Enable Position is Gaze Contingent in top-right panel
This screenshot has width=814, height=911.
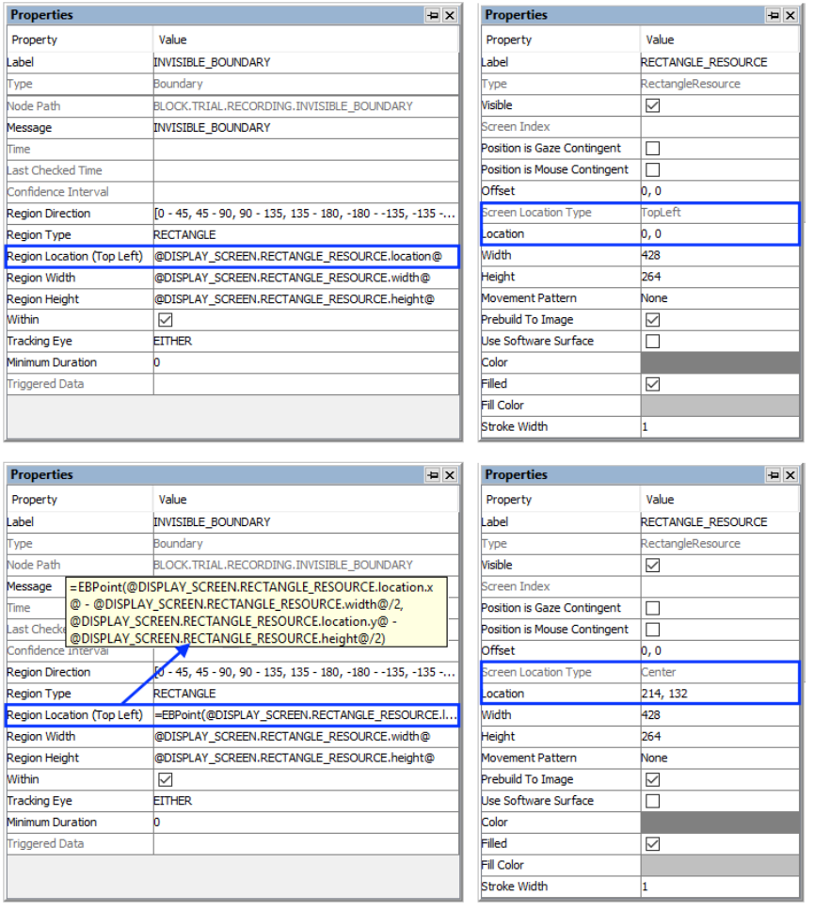tap(652, 148)
